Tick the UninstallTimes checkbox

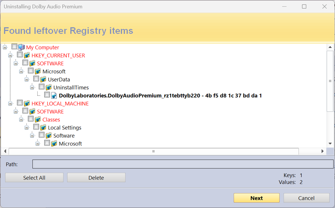42,87
